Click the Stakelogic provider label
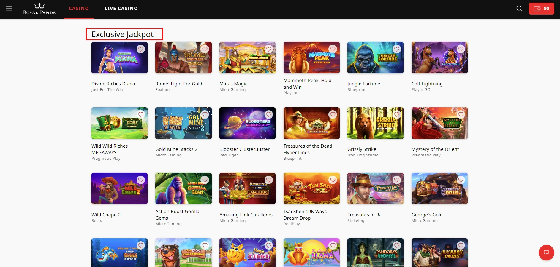Image resolution: width=560 pixels, height=267 pixels. (x=357, y=220)
